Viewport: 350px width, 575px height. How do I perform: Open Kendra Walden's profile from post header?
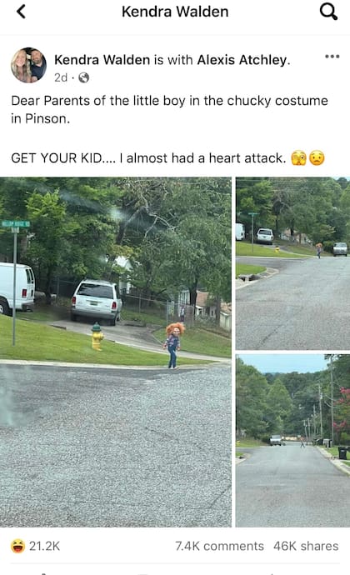tap(102, 60)
